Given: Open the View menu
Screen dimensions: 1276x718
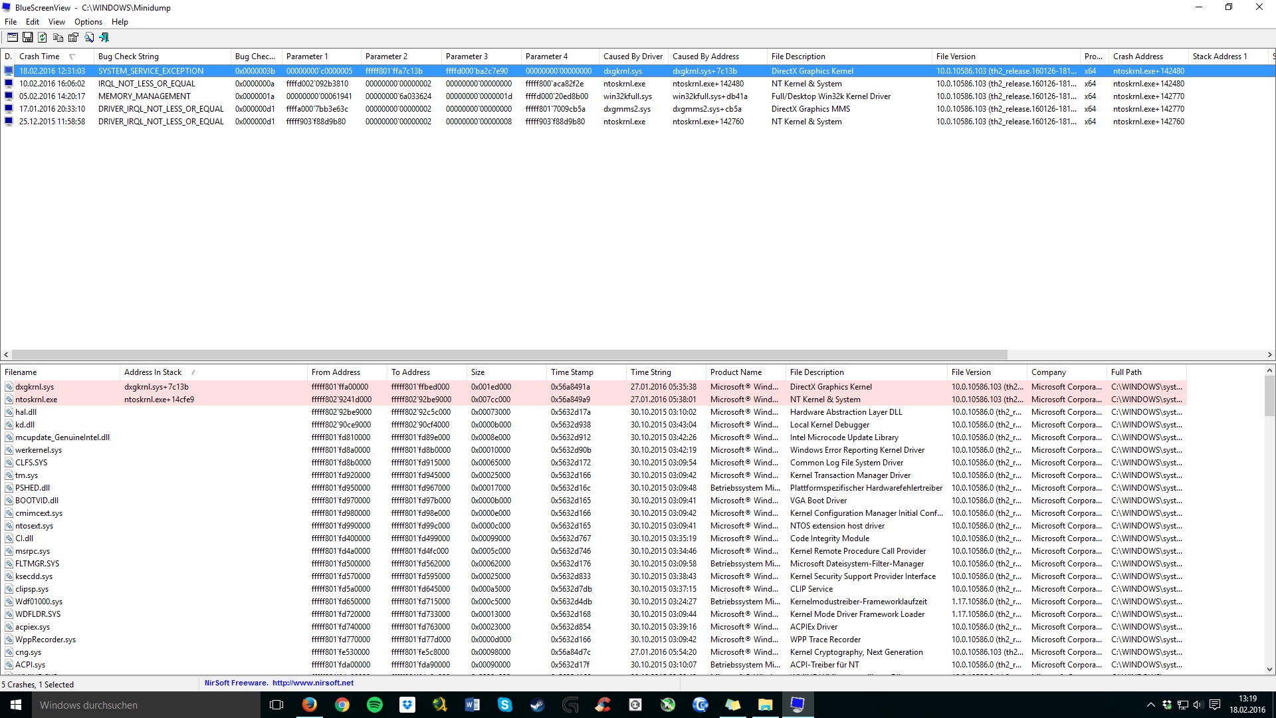Looking at the screenshot, I should [x=56, y=22].
